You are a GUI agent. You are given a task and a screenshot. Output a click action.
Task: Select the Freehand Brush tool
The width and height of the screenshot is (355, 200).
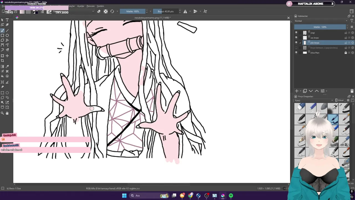[x=2, y=31]
